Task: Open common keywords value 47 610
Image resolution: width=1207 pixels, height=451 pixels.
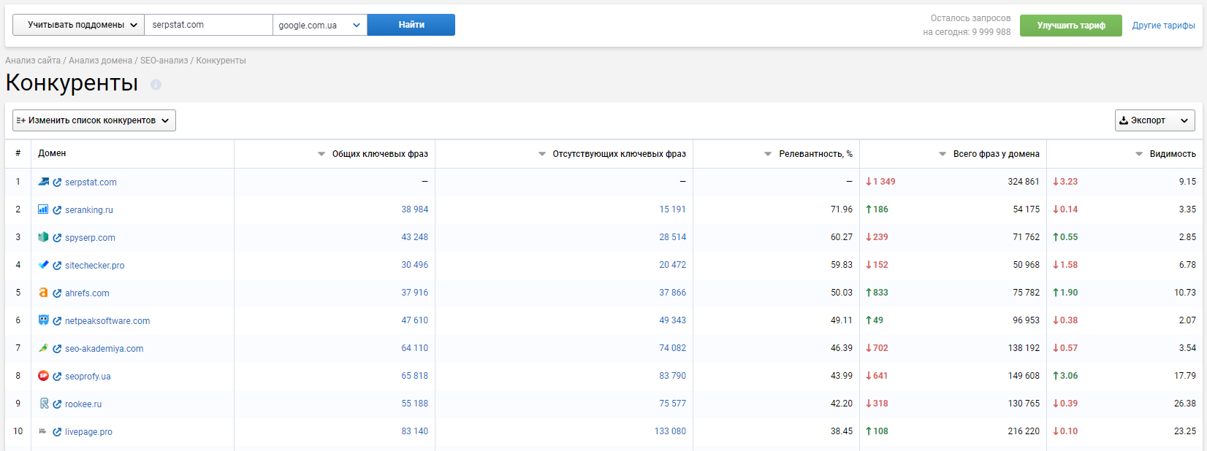Action: pyautogui.click(x=415, y=320)
